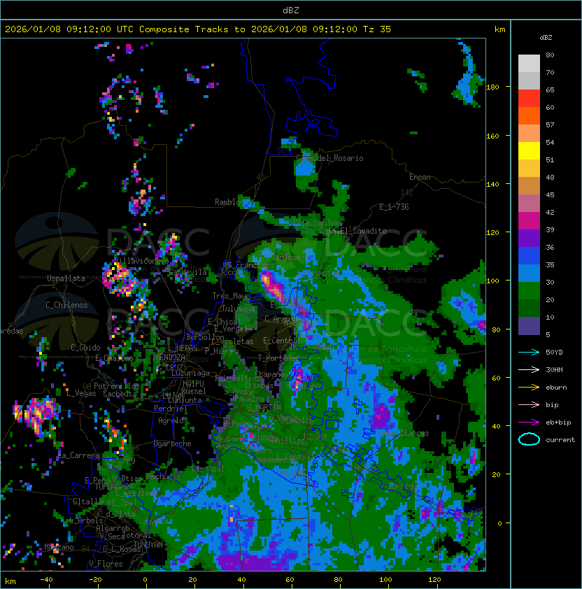This screenshot has height=589, width=582.
Task: Click the 'Tz 35' threshold text in header
Action: (x=377, y=29)
